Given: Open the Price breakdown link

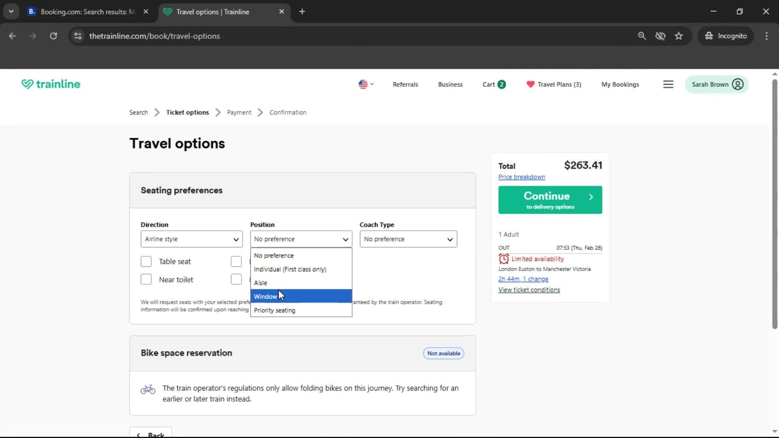Looking at the screenshot, I should tap(521, 177).
